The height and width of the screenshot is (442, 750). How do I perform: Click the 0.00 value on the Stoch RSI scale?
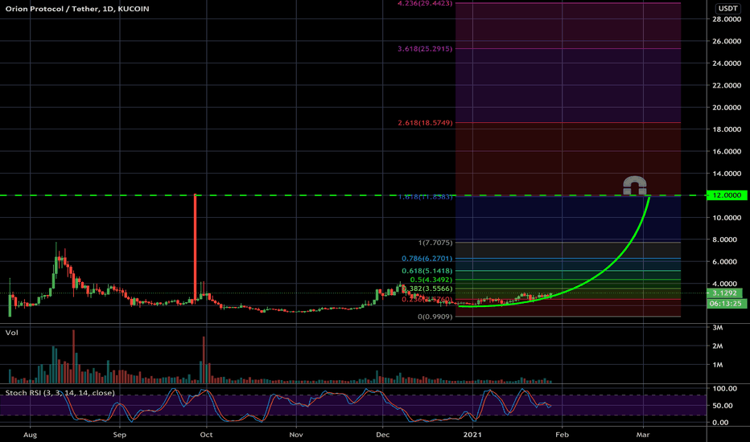pyautogui.click(x=721, y=423)
